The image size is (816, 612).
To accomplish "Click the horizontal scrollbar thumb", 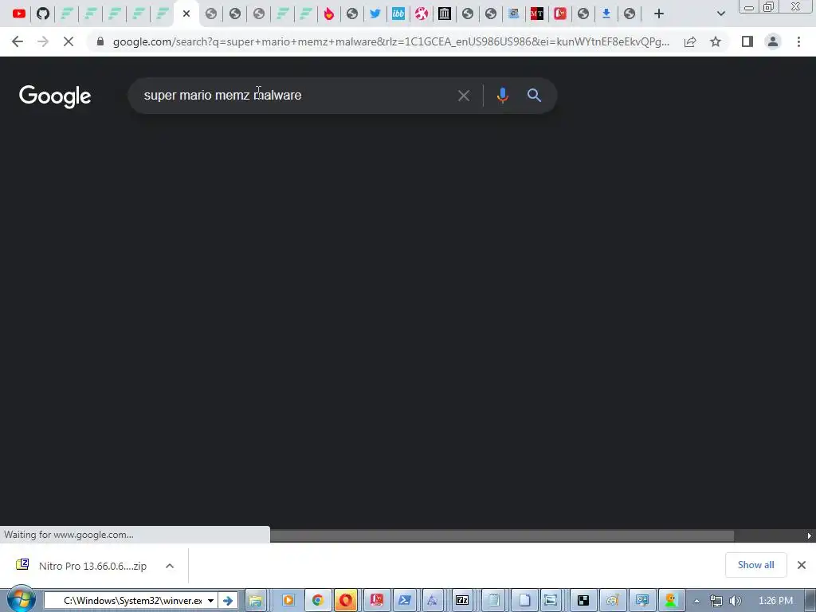I will (502, 535).
